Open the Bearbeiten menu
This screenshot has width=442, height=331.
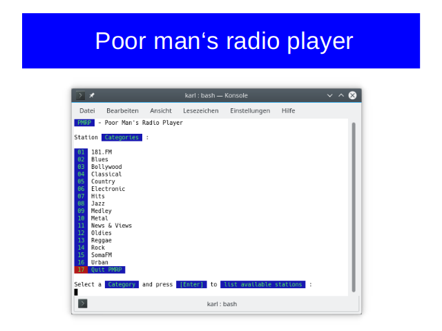click(122, 110)
